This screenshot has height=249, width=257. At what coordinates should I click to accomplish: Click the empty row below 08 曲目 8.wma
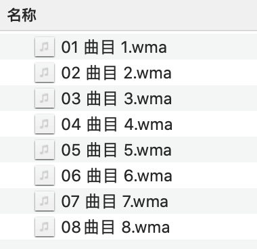(128, 244)
